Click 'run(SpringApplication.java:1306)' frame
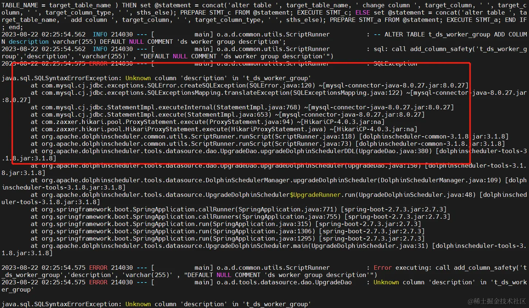 coord(257,231)
